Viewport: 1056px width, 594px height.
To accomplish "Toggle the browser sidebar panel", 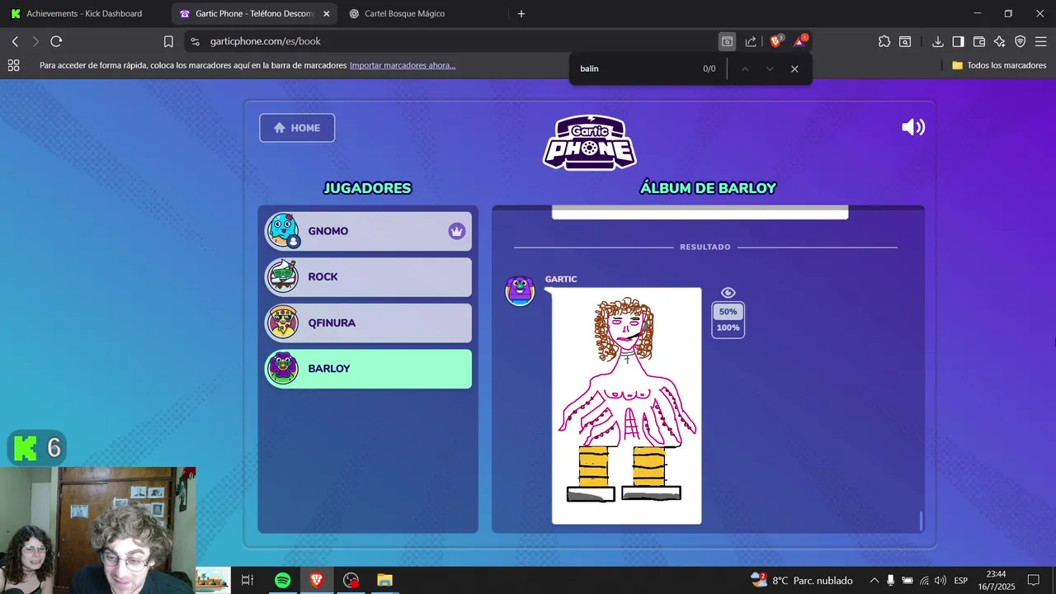I will coord(958,41).
